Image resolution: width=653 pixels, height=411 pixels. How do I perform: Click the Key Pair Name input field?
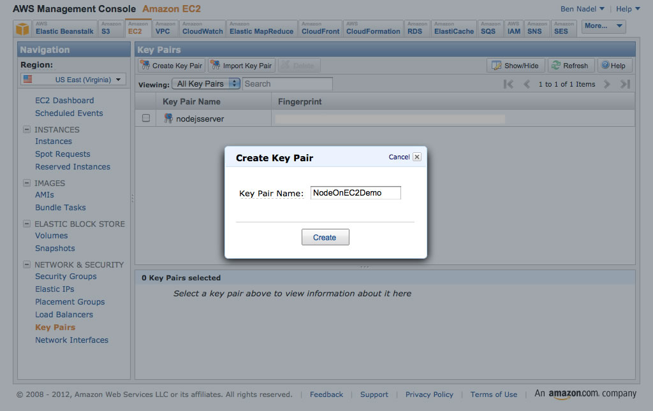pos(356,192)
